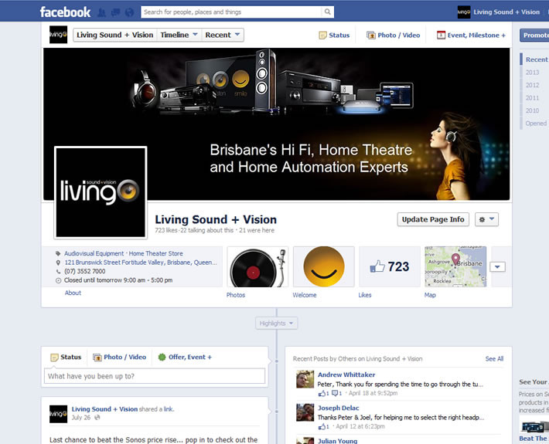This screenshot has height=444, width=549.
Task: Click Status in the top header bar
Action: coord(334,36)
